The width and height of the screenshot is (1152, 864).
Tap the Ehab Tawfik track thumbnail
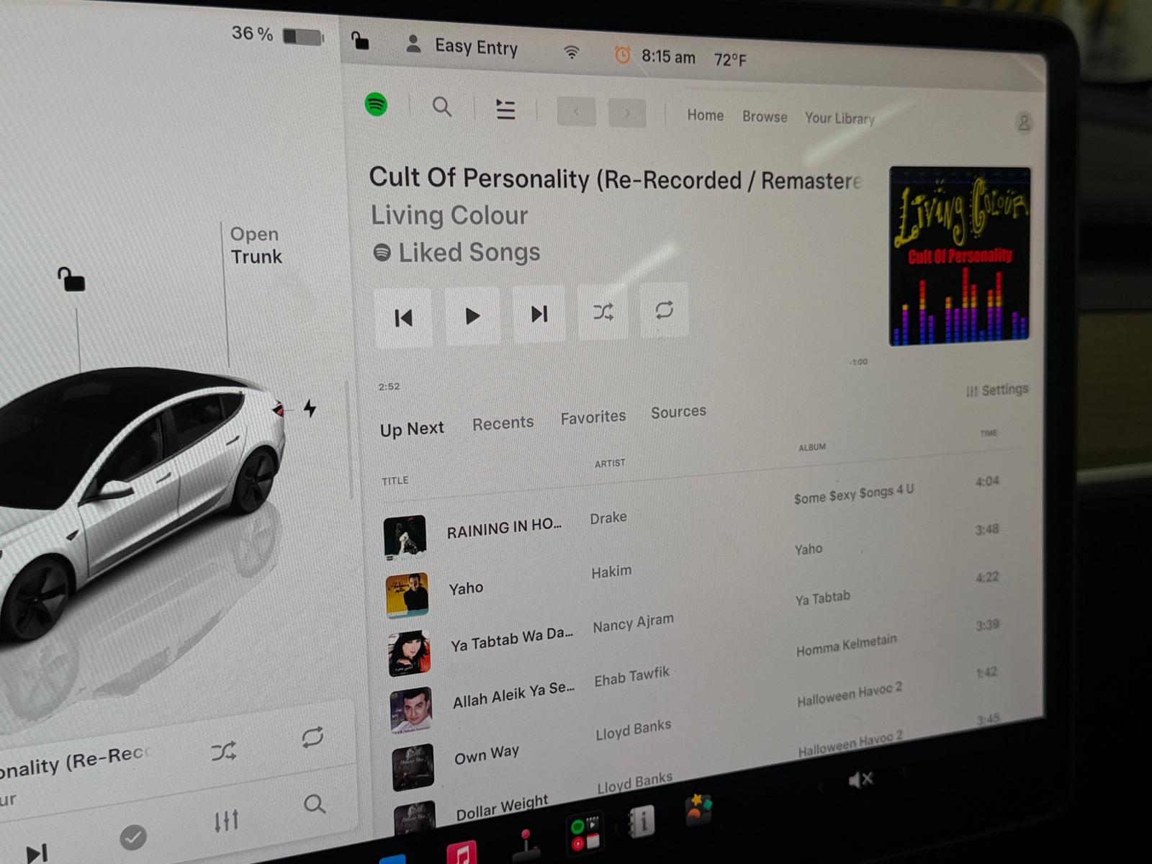[412, 711]
